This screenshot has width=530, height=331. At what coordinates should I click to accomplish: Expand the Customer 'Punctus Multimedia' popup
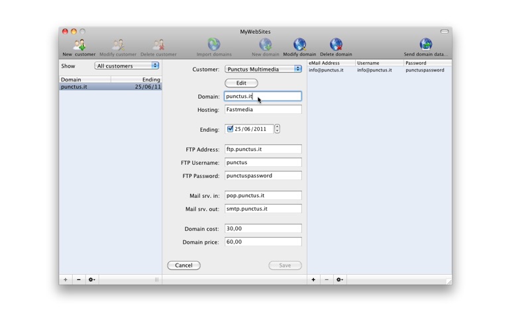tap(263, 69)
